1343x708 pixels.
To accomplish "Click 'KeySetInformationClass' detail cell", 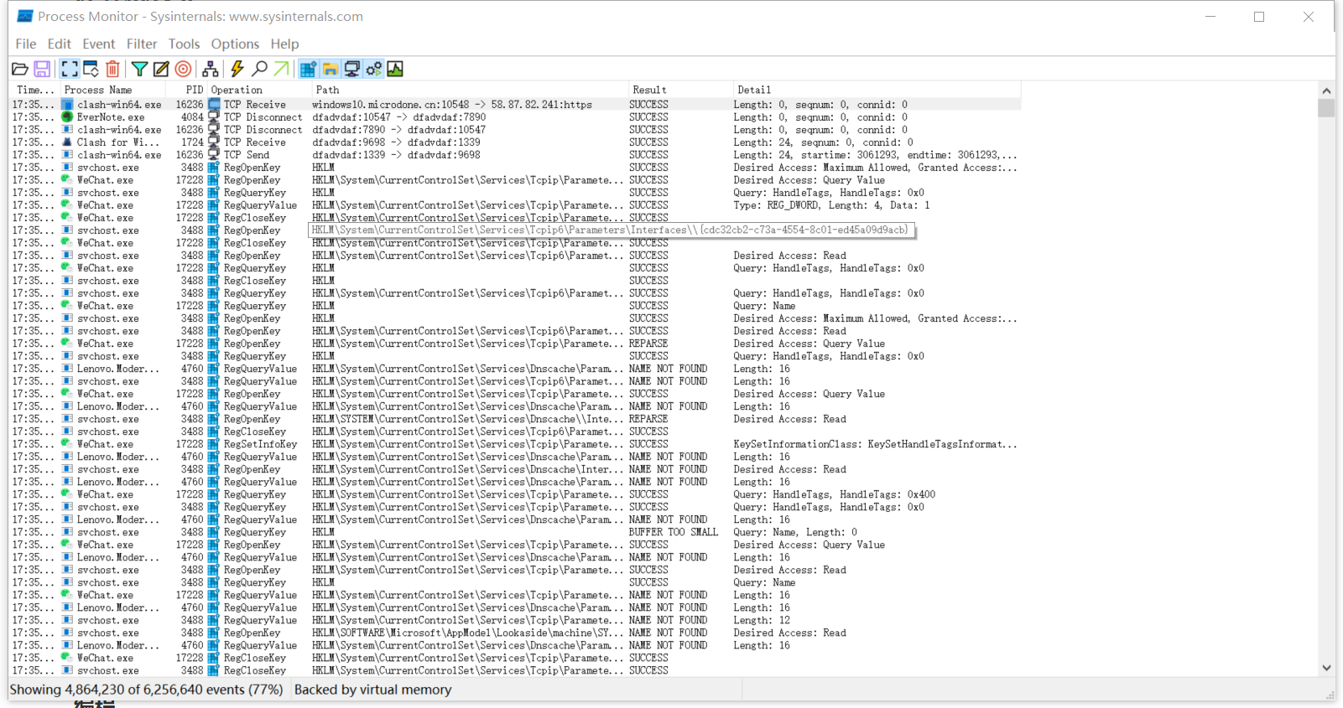I will [x=875, y=444].
